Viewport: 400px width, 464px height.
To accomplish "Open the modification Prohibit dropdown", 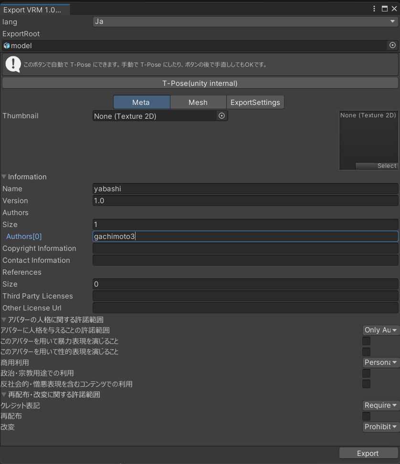I will [x=380, y=427].
